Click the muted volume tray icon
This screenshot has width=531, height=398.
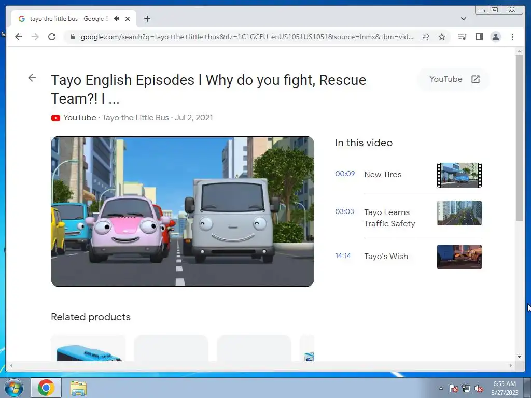pos(479,388)
